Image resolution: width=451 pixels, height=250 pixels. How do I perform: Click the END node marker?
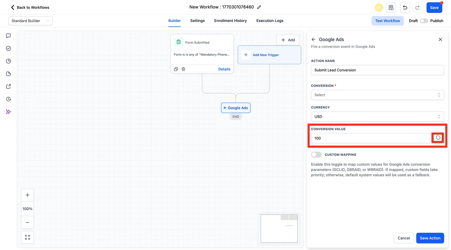(236, 117)
